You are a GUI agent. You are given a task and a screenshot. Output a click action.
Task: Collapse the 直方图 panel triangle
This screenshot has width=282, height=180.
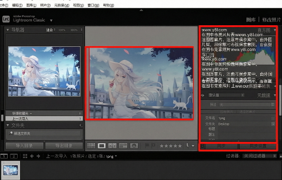tap(275, 30)
